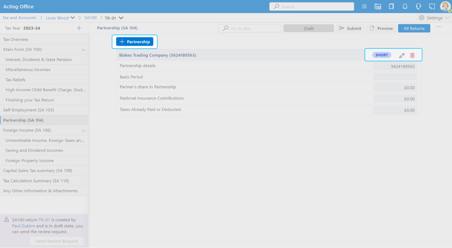The height and width of the screenshot is (248, 452).
Task: Delete Blakes Trading Company partnership
Action: pyautogui.click(x=412, y=55)
